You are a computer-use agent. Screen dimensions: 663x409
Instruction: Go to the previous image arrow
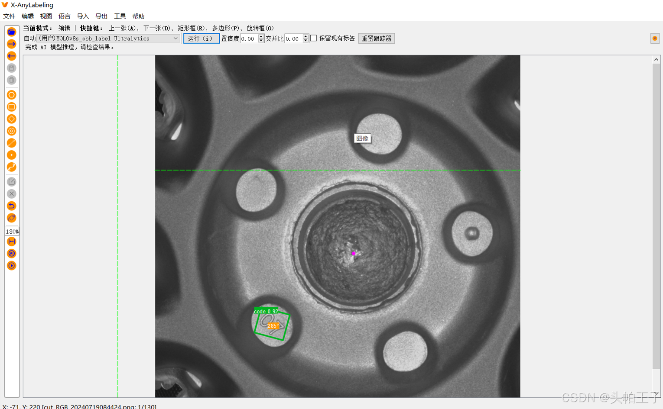[12, 56]
